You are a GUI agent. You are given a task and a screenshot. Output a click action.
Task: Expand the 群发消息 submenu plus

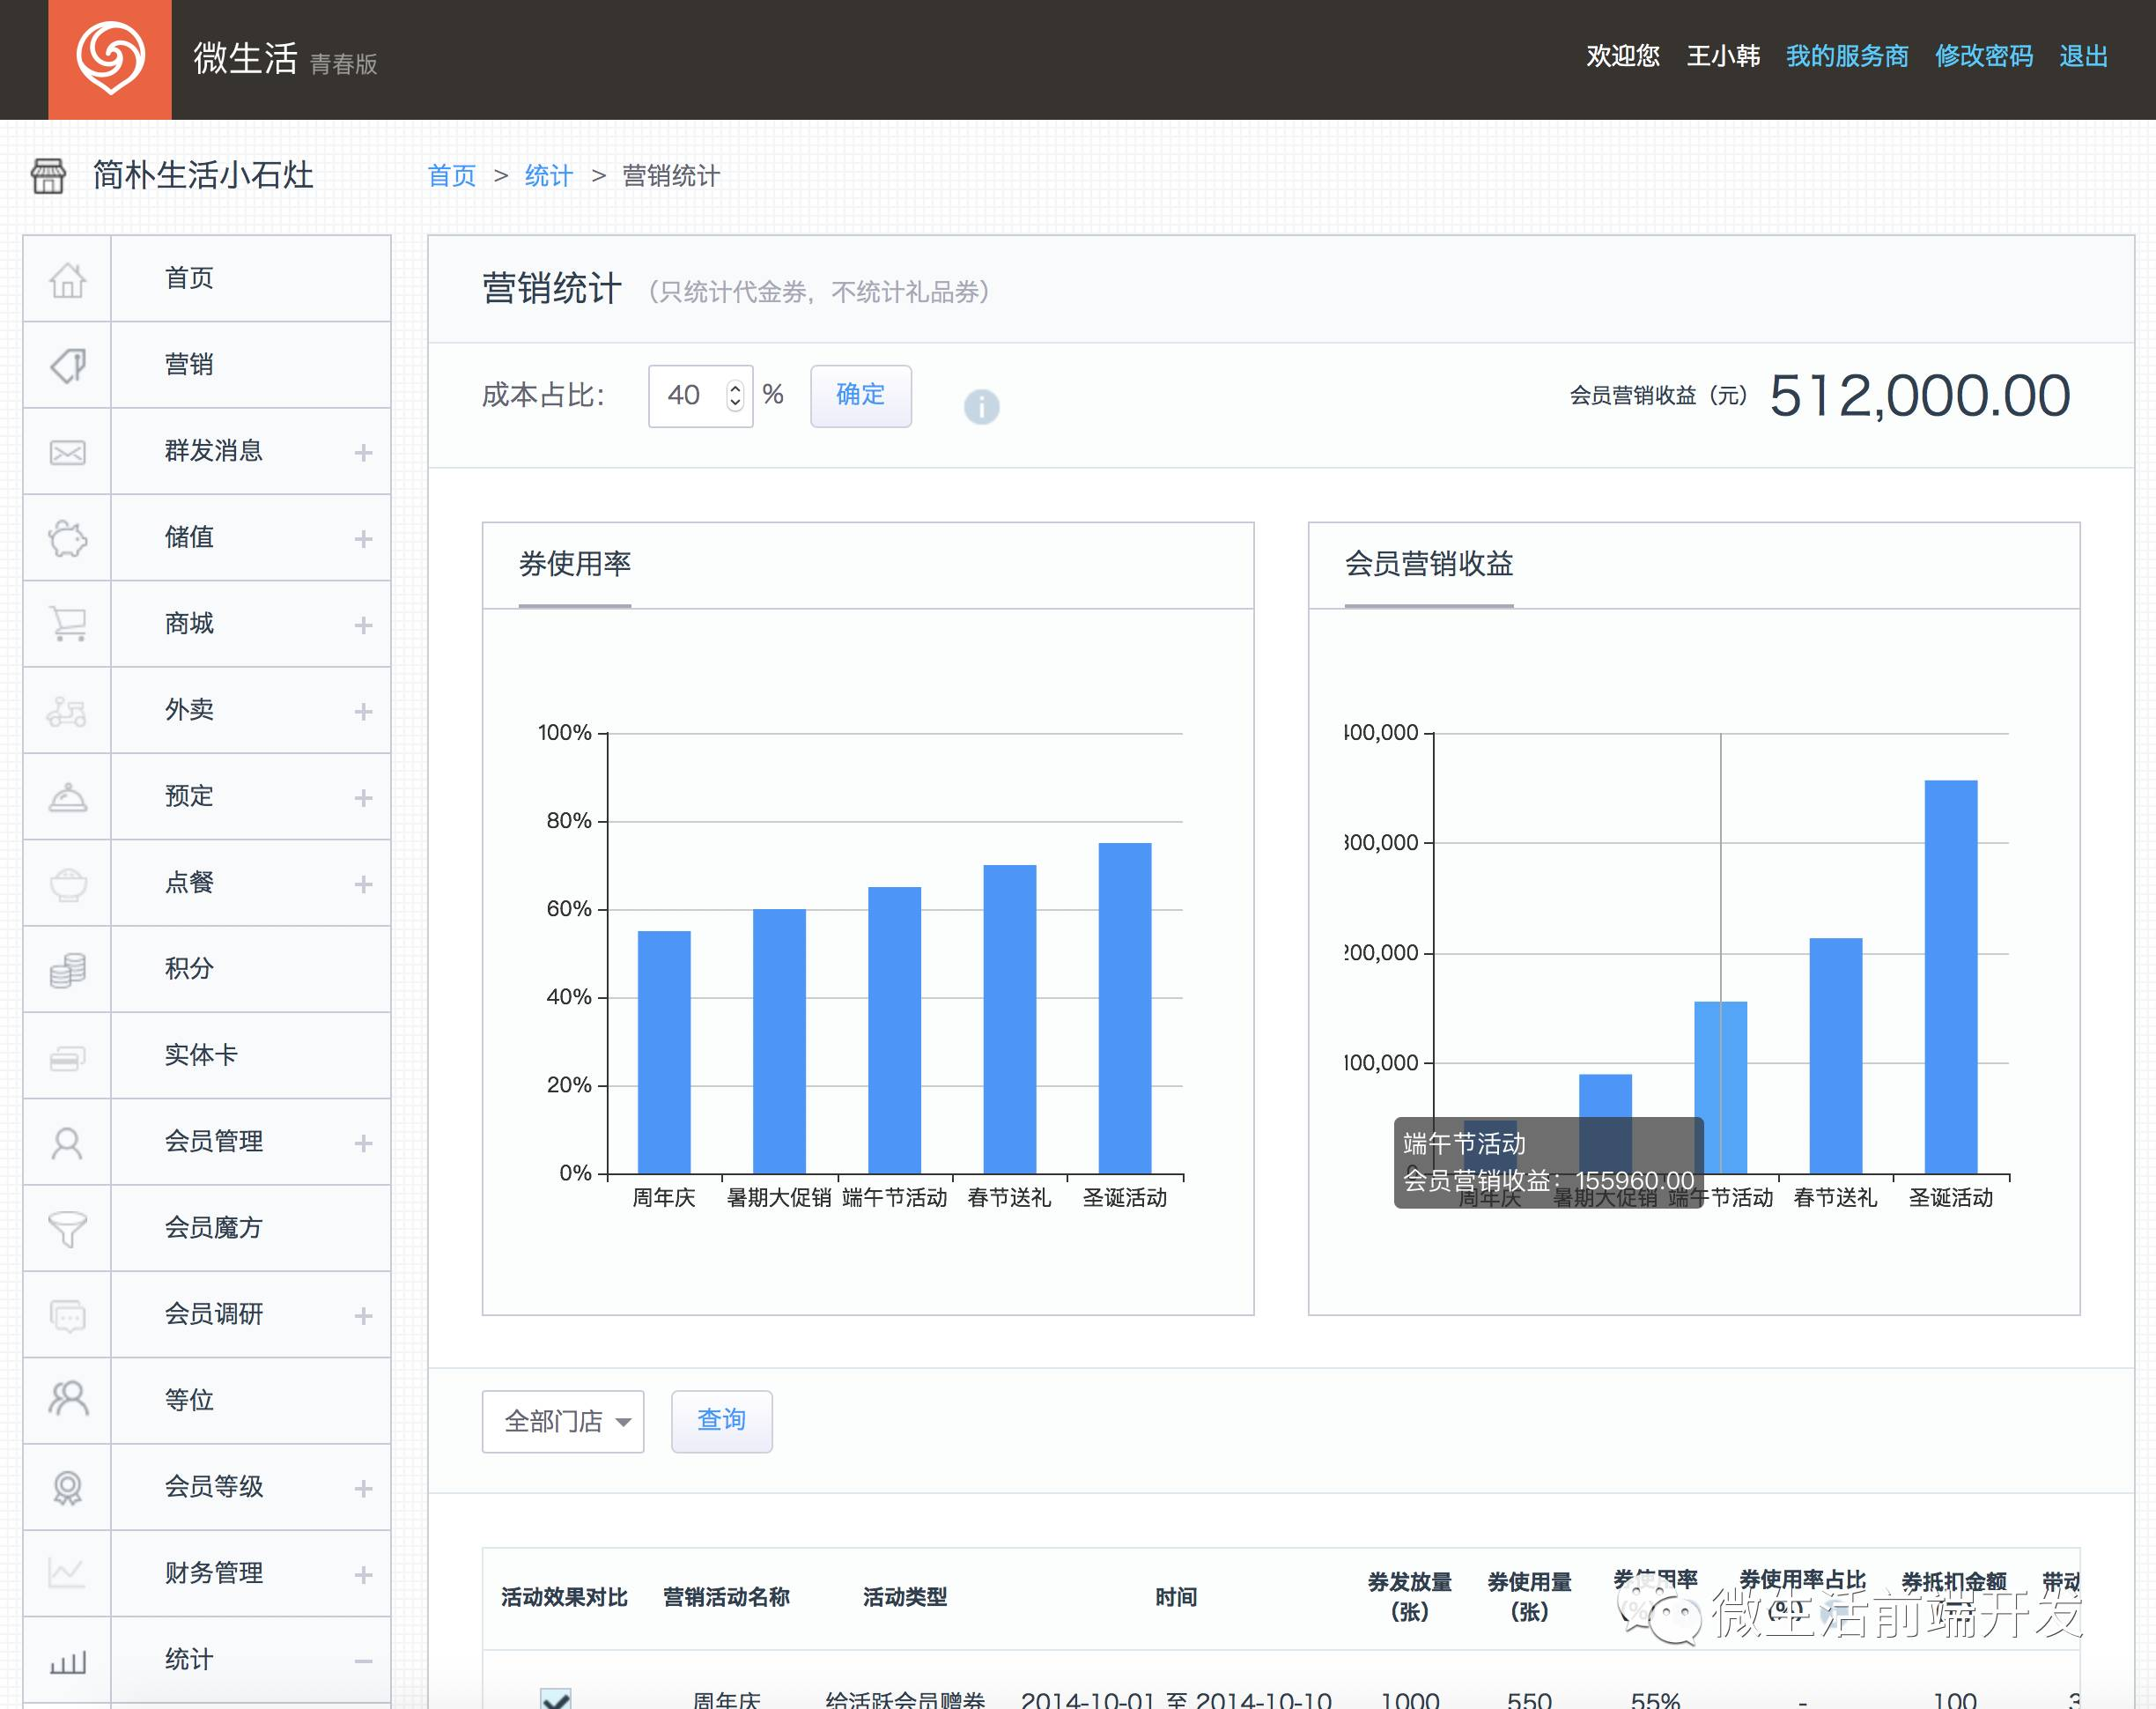coord(363,452)
